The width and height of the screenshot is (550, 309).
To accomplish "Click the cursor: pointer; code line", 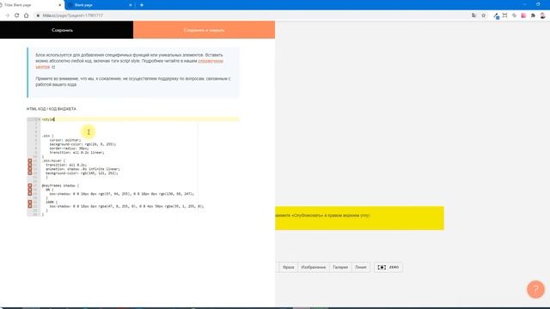I will [x=65, y=140].
